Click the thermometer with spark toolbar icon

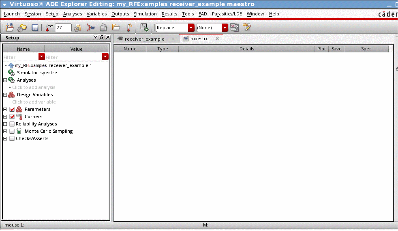[x=129, y=28]
